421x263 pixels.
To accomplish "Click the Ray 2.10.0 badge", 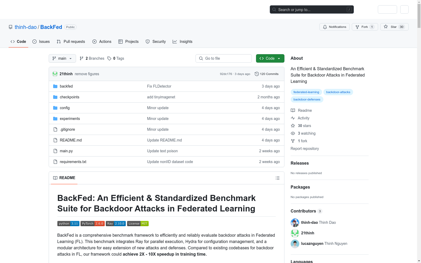I will click(x=116, y=224).
